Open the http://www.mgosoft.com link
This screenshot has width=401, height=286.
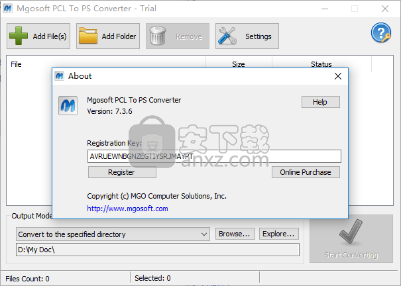pos(127,209)
